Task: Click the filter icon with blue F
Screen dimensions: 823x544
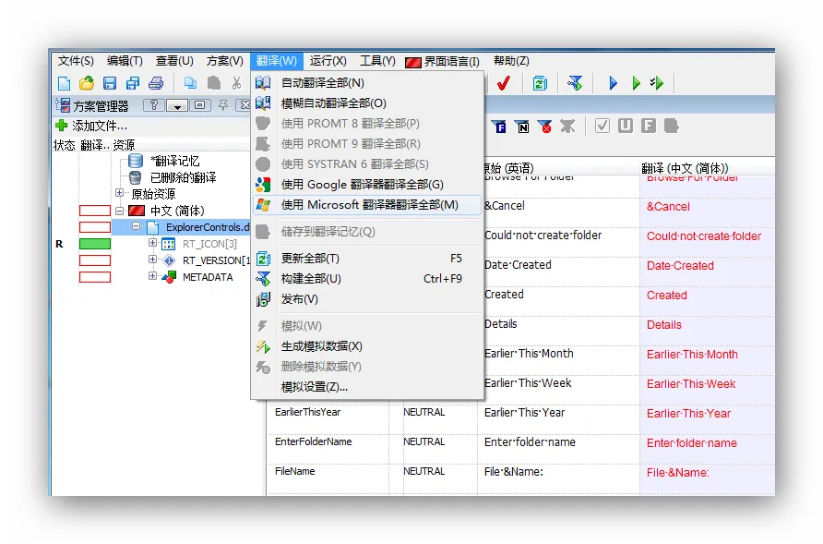Action: point(500,127)
